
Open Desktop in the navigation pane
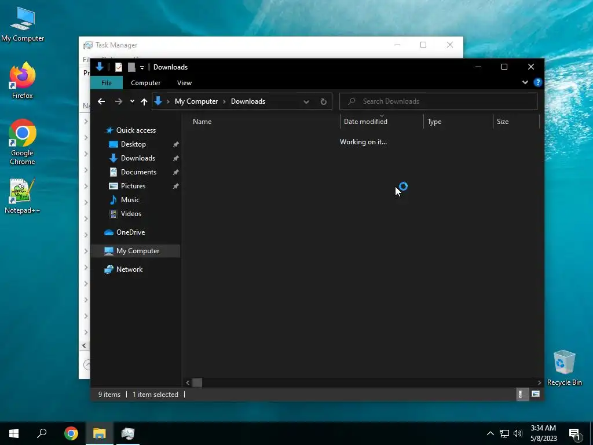pyautogui.click(x=133, y=144)
